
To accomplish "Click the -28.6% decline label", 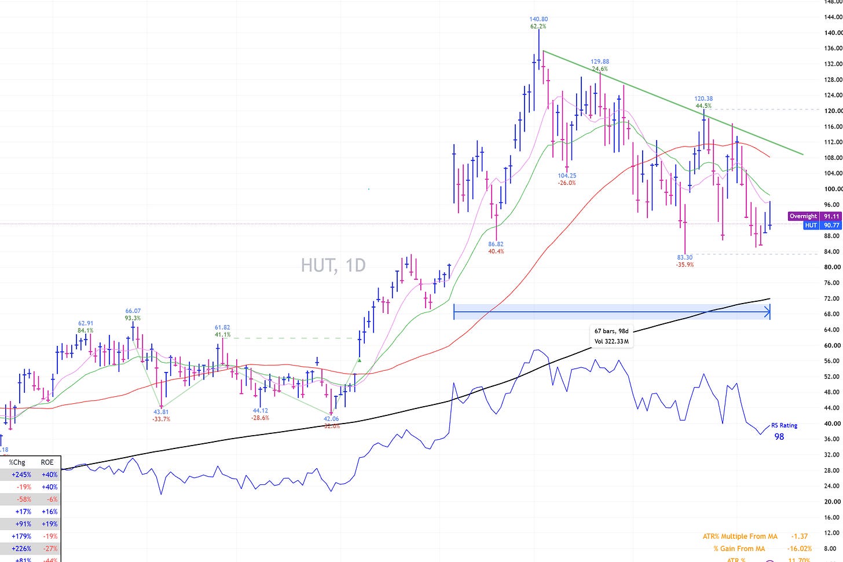I will [x=260, y=418].
